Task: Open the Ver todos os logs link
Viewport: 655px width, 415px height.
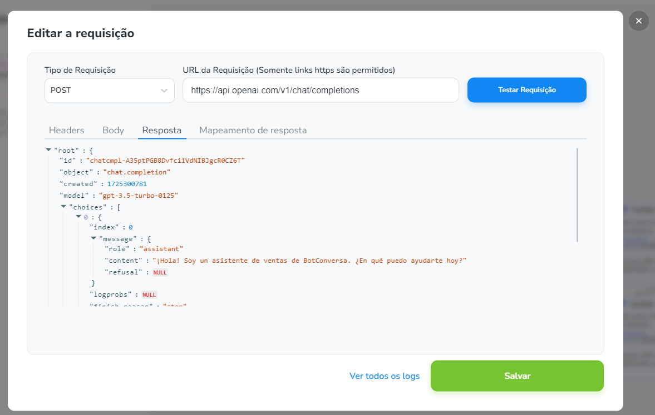Action: point(385,376)
